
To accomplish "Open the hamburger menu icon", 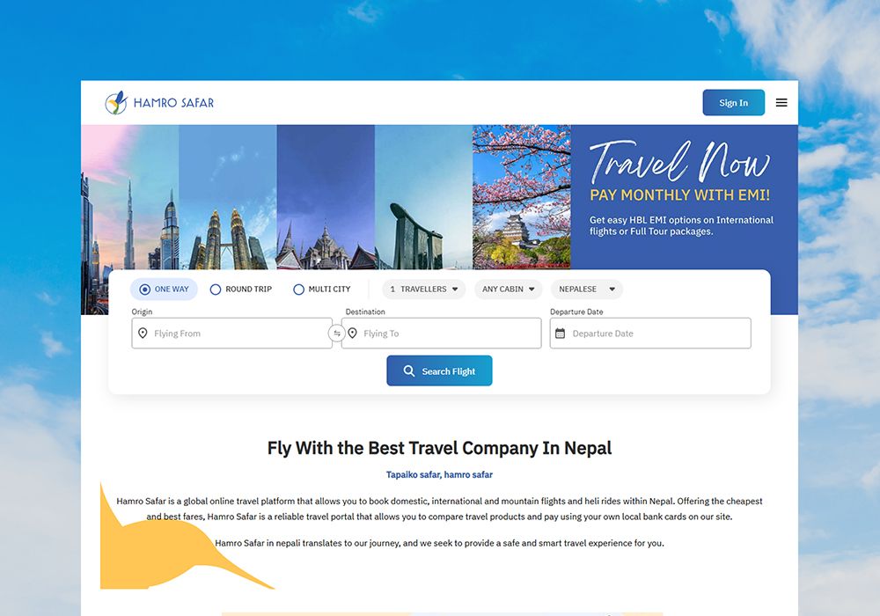I will 781,103.
